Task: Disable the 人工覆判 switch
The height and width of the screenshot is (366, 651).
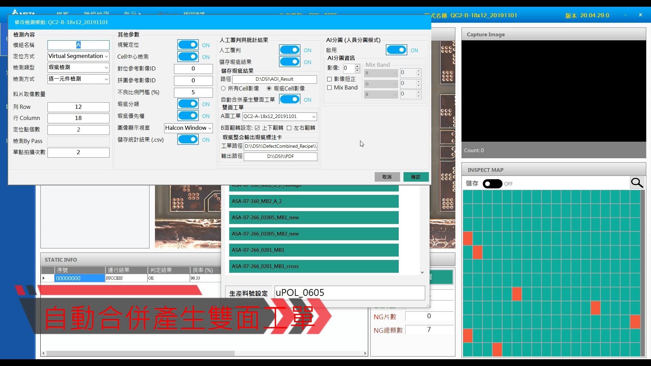Action: (x=290, y=50)
